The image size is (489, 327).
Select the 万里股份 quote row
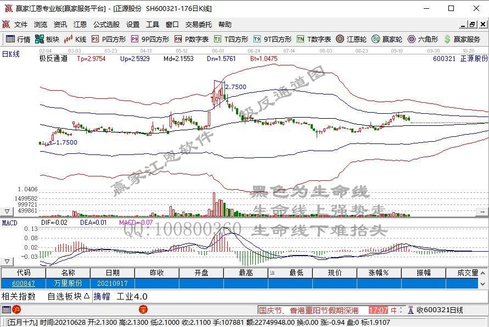tap(70, 283)
